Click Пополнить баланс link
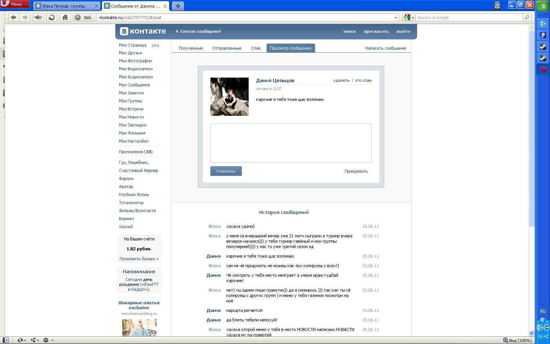This screenshot has height=344, width=550. pyautogui.click(x=139, y=259)
